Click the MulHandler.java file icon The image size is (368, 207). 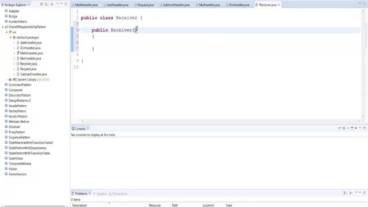pos(18,59)
